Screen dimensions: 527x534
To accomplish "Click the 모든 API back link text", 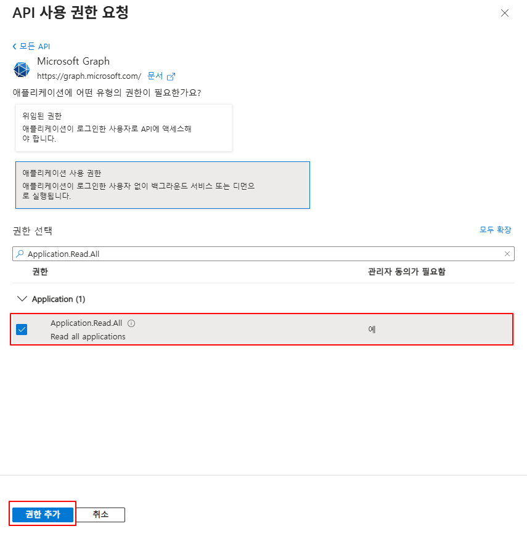I will [x=35, y=46].
